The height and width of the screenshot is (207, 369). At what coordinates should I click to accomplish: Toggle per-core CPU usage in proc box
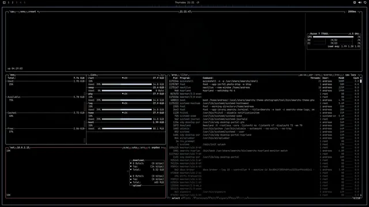(x=314, y=75)
